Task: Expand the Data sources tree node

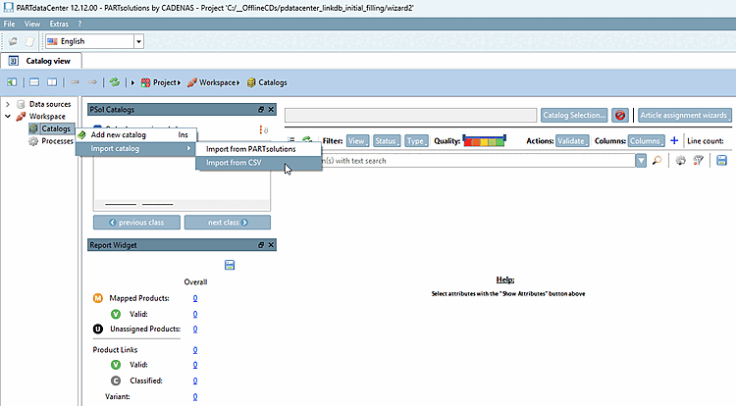Action: [x=8, y=104]
